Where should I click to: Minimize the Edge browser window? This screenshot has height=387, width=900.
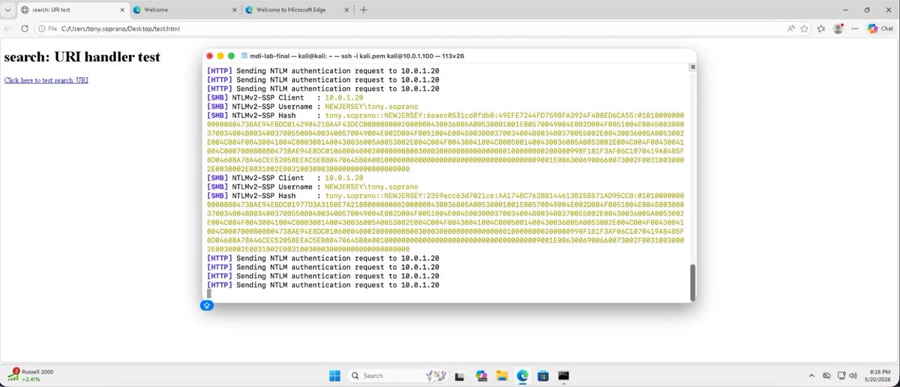[x=845, y=10]
